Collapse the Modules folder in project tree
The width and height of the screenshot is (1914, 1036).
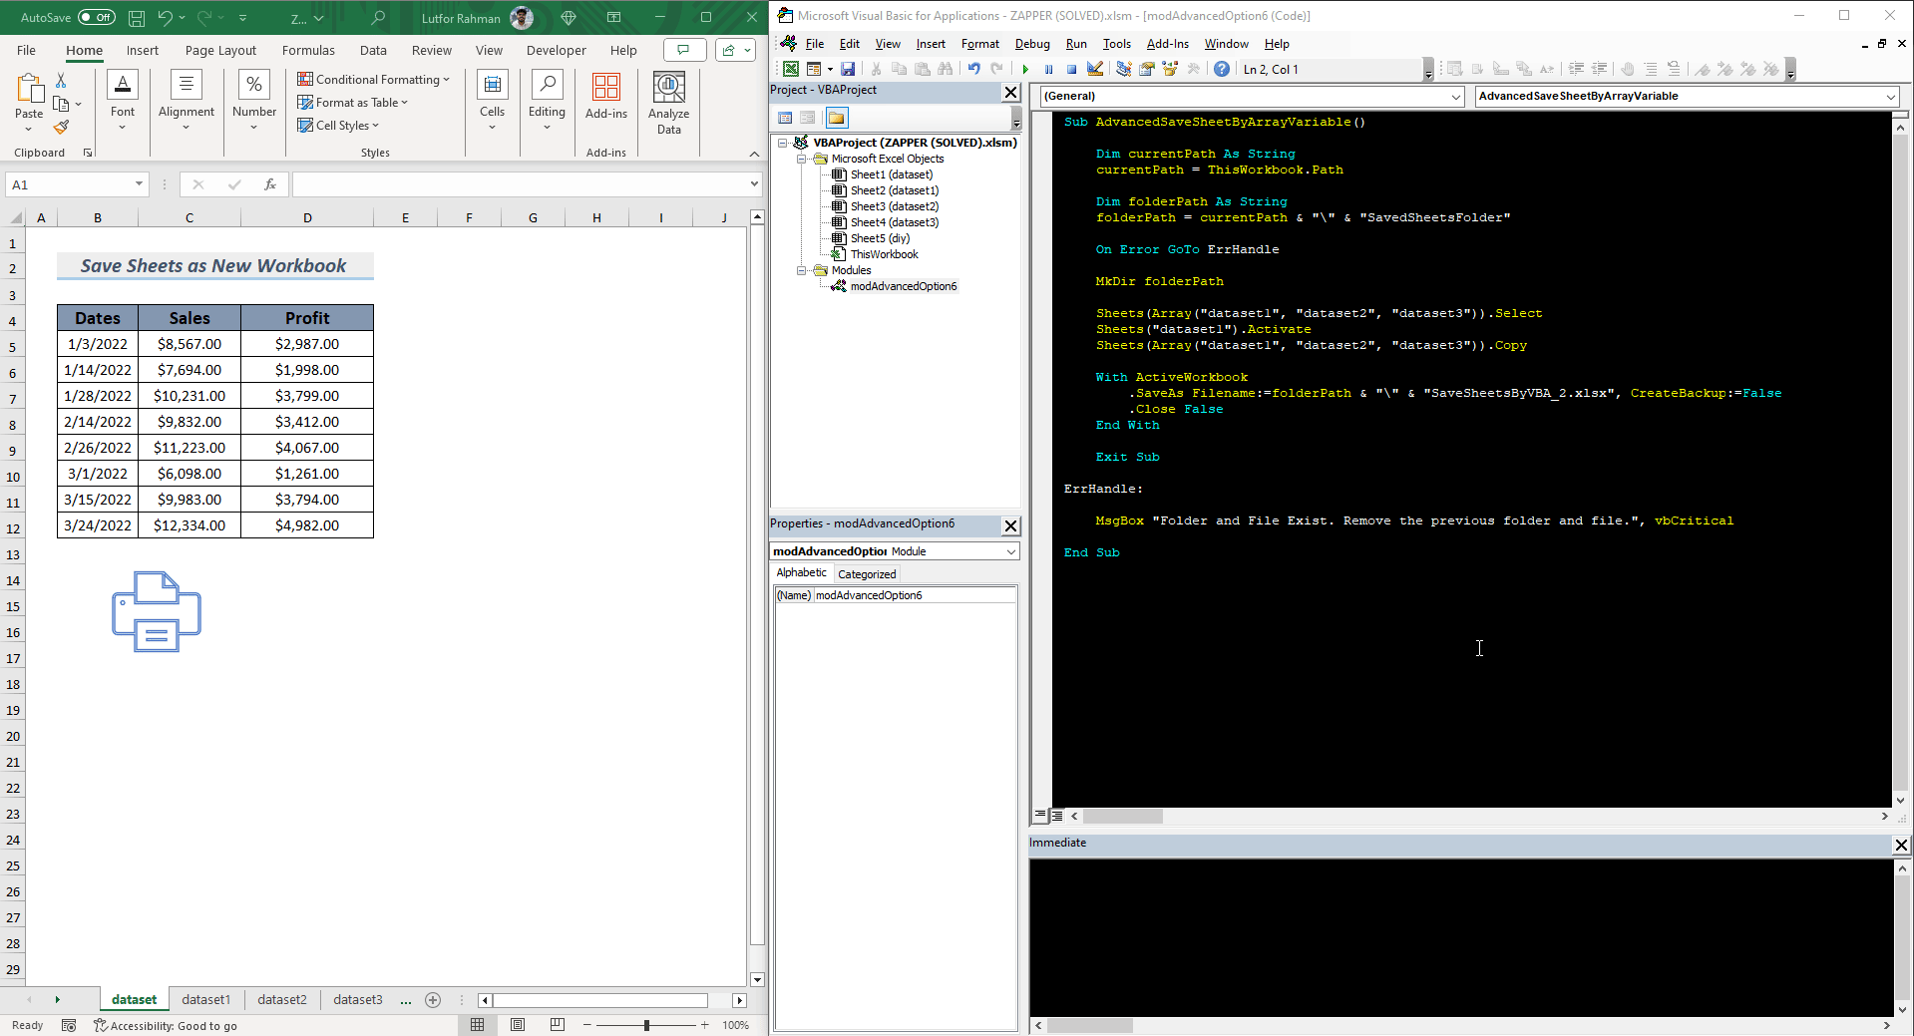[802, 270]
